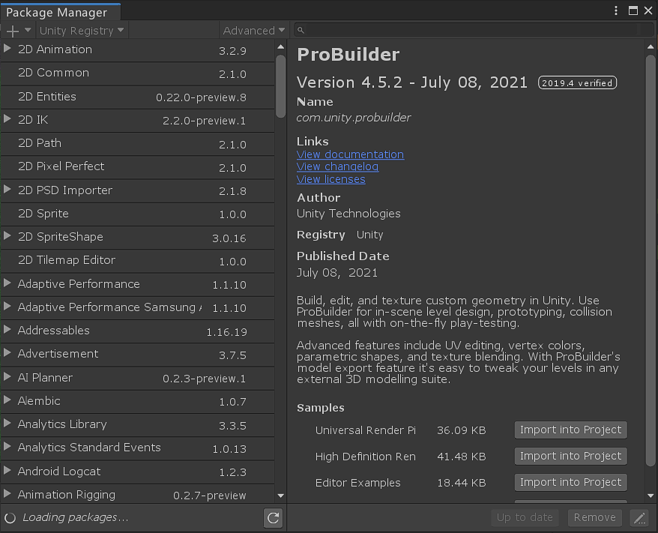This screenshot has width=658, height=533.
Task: Open the Advanced dropdown menu
Action: pos(253,31)
